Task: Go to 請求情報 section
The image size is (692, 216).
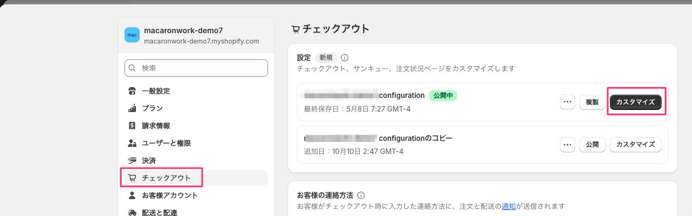Action: coord(196,126)
